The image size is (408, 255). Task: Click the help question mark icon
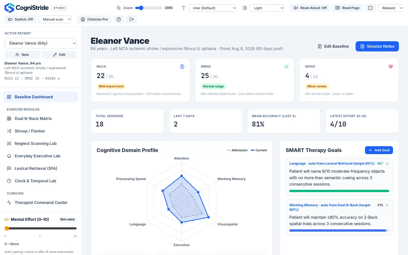(x=119, y=19)
